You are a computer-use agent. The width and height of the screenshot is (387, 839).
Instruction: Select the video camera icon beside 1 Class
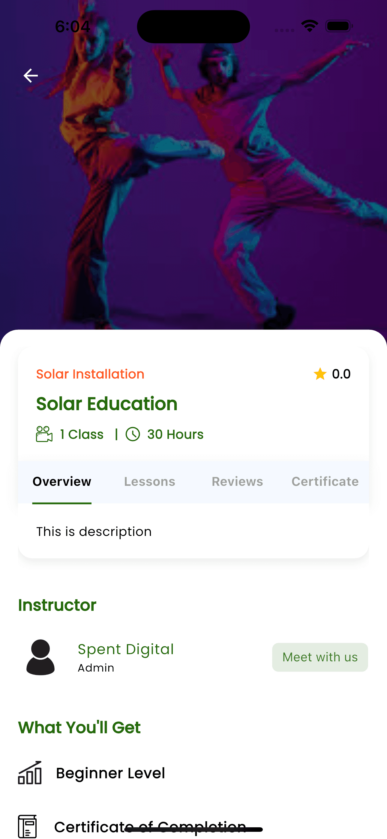(44, 434)
